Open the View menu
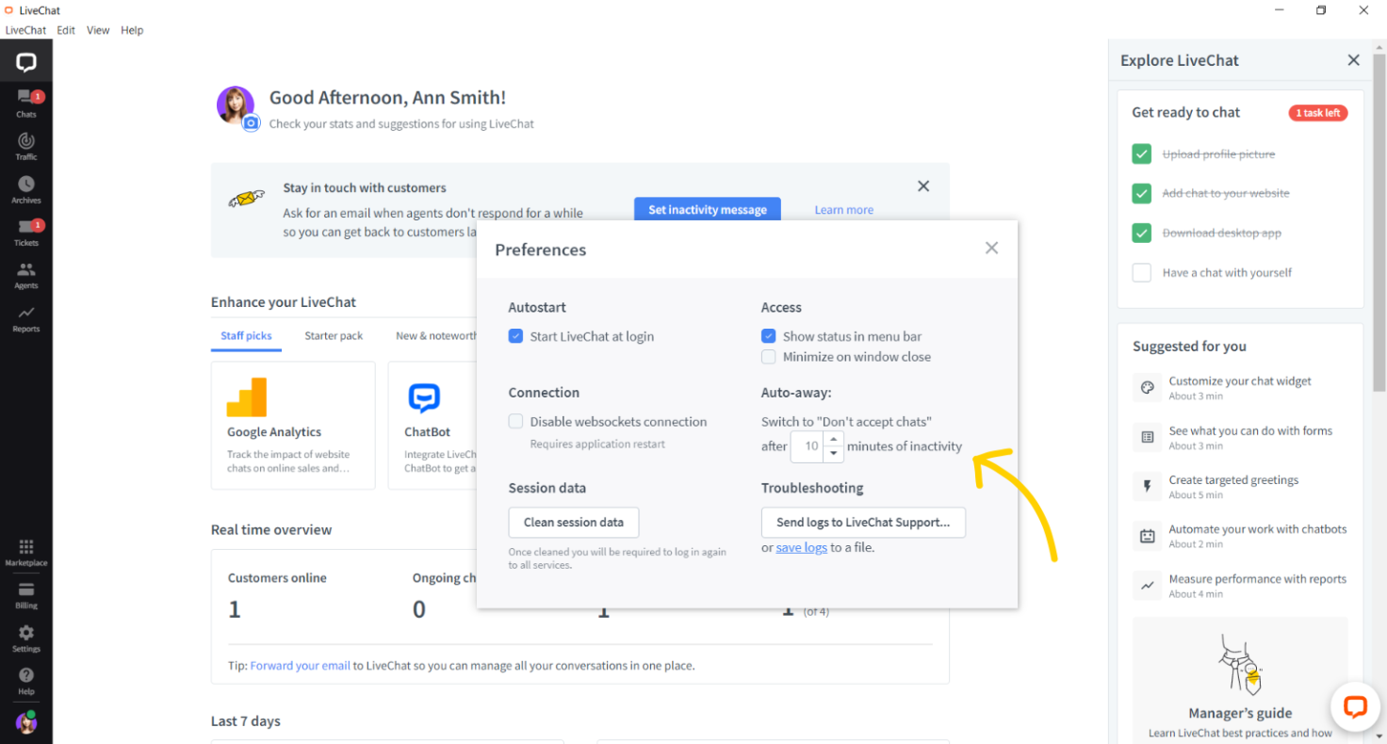The image size is (1387, 744). 98,30
